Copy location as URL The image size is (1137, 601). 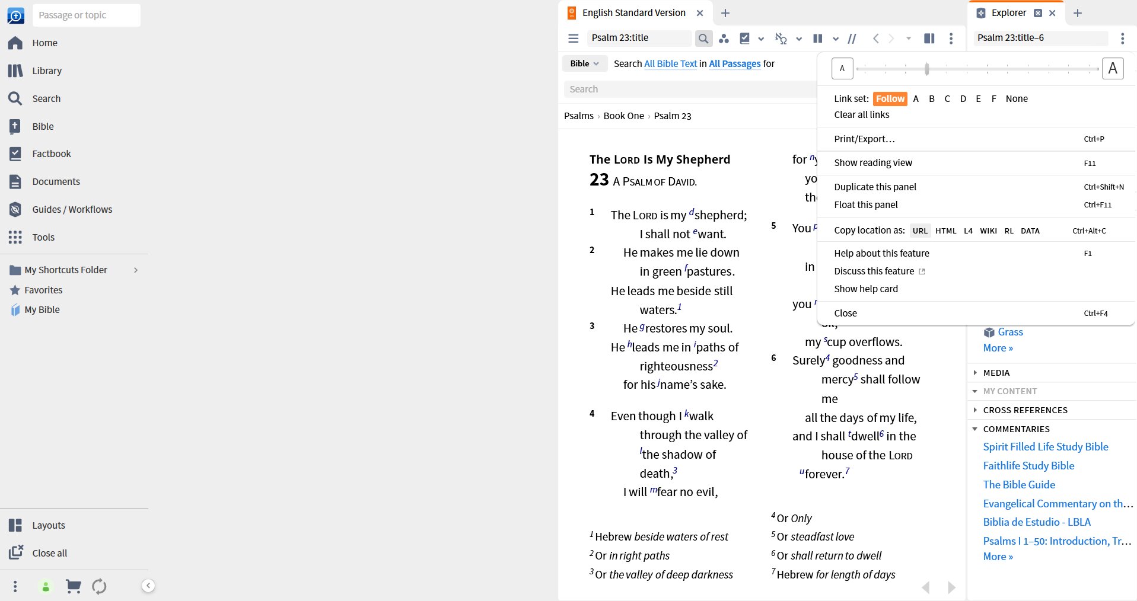(920, 231)
